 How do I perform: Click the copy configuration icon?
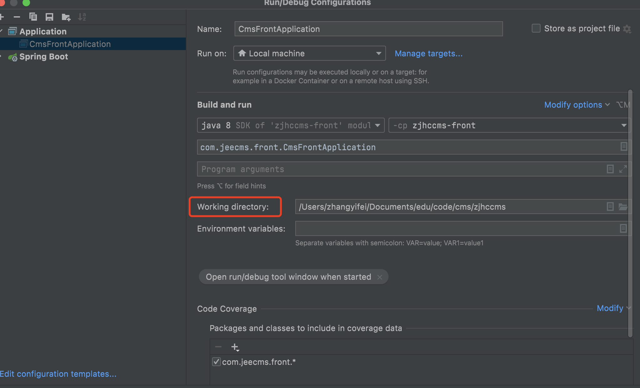pos(33,17)
